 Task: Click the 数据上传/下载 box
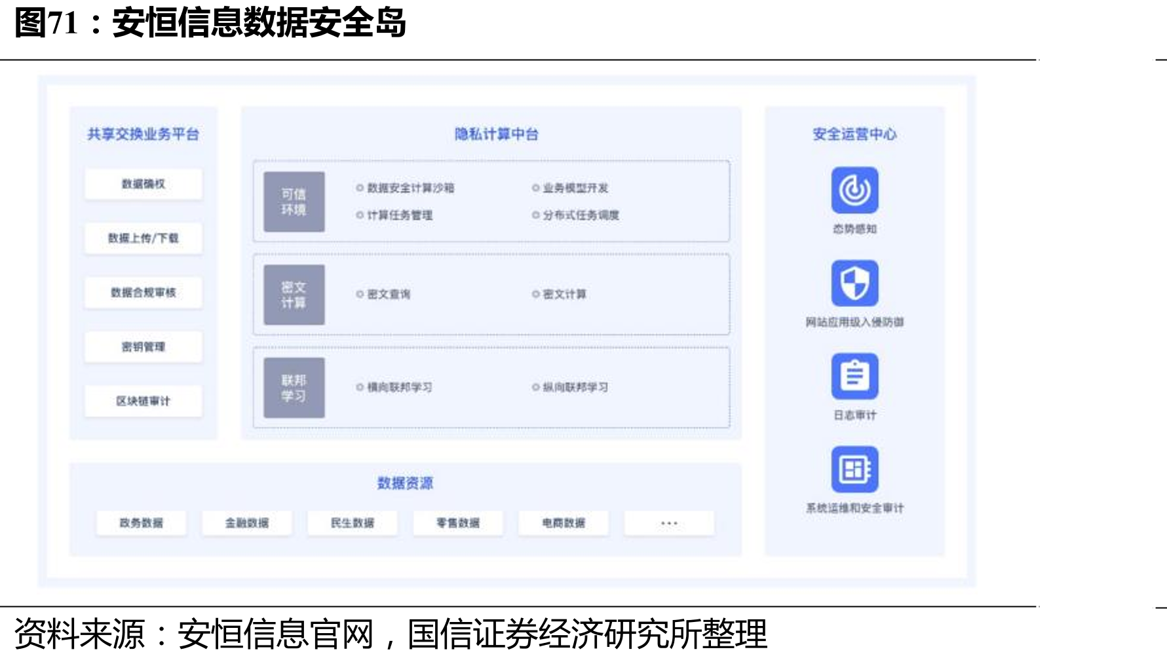tap(143, 238)
